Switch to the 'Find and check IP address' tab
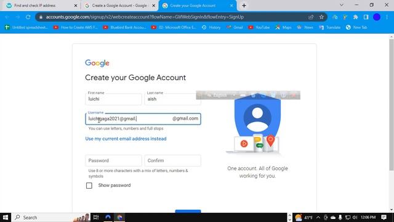This screenshot has height=222, width=394. tap(40, 6)
